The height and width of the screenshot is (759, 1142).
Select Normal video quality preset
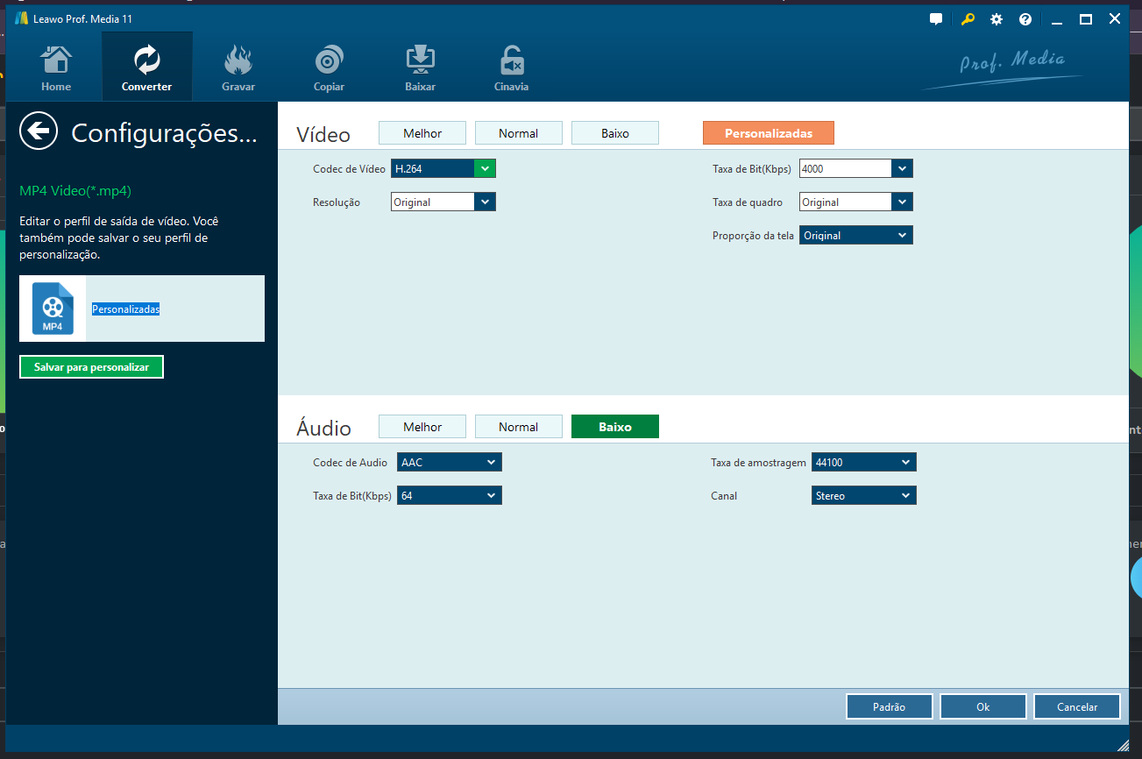pos(519,133)
